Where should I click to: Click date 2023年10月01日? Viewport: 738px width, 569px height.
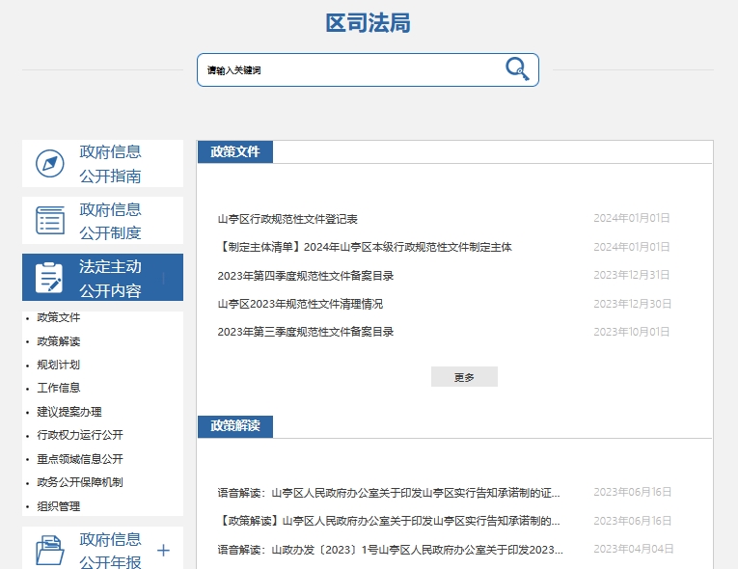(x=632, y=332)
